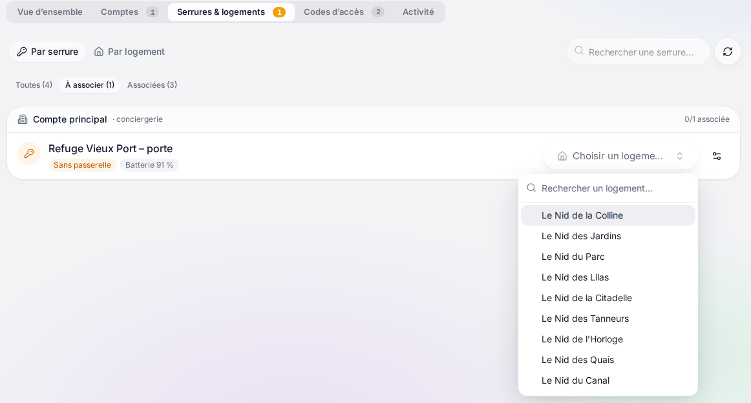The width and height of the screenshot is (751, 403).
Task: Choose Le Nid des Jardins option
Action: (x=608, y=236)
